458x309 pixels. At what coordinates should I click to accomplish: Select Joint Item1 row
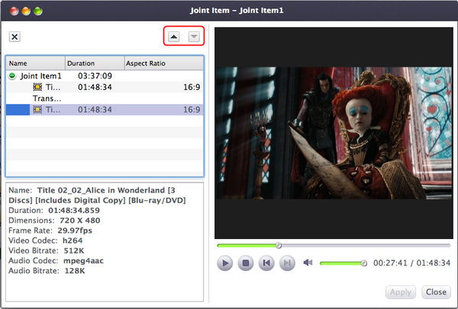[105, 76]
